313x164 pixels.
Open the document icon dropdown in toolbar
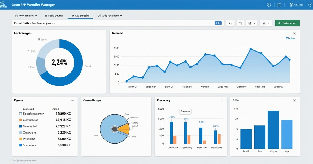click(252, 23)
